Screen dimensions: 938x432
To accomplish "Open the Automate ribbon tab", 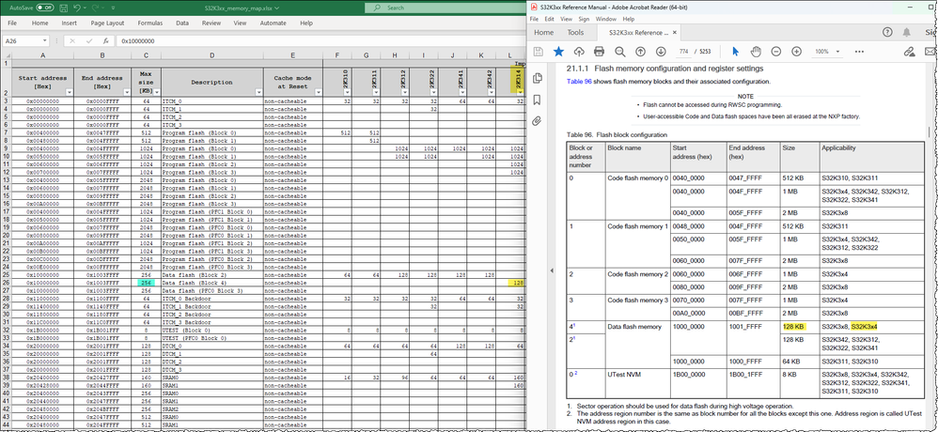I will click(273, 23).
